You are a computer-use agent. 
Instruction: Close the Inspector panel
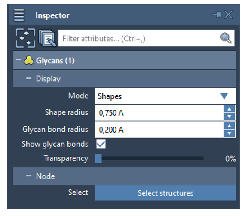[228, 15]
